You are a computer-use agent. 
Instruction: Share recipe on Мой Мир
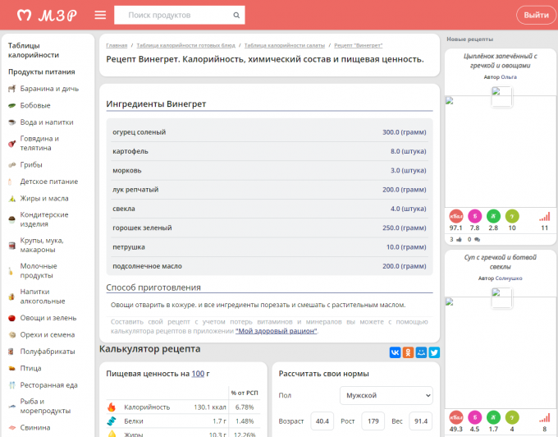point(421,352)
